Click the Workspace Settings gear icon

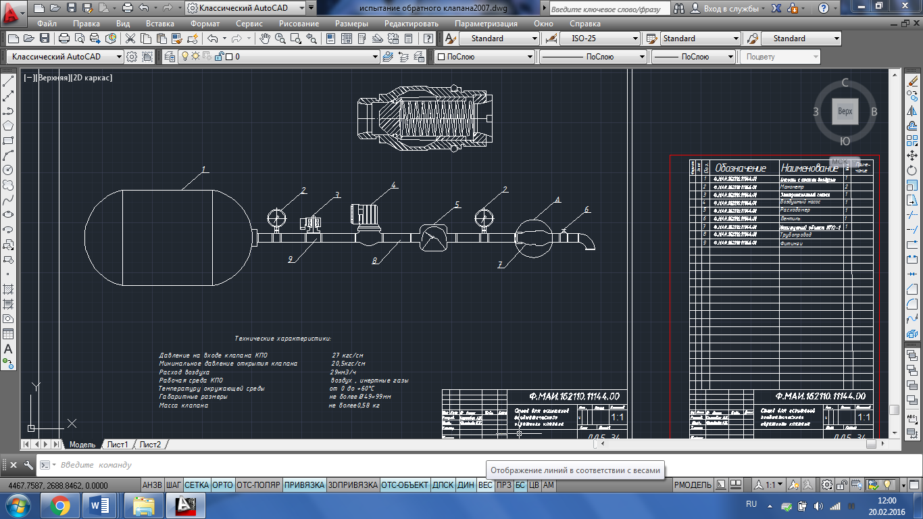pos(132,57)
